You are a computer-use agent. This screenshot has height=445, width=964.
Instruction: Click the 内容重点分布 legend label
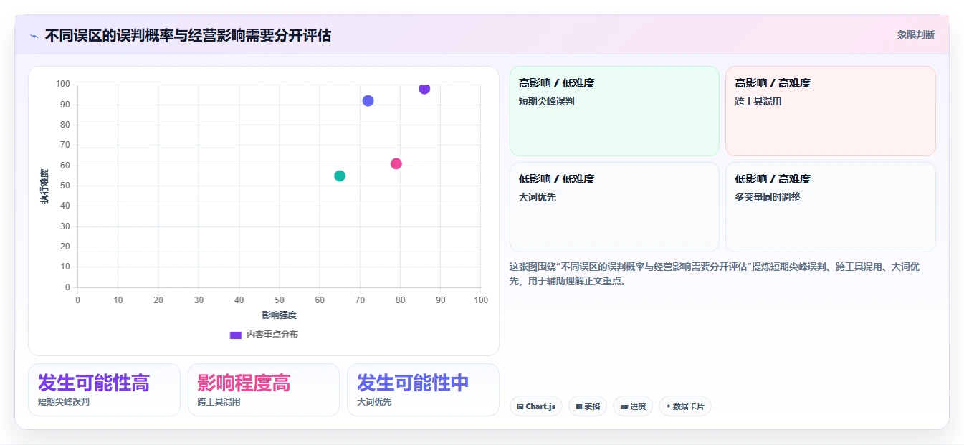point(272,335)
